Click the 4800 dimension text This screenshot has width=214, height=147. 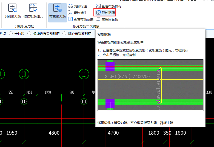pyautogui.click(x=54, y=133)
